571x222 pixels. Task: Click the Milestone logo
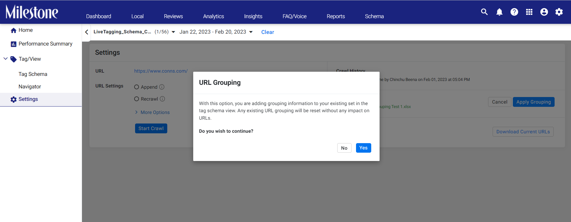click(x=32, y=12)
